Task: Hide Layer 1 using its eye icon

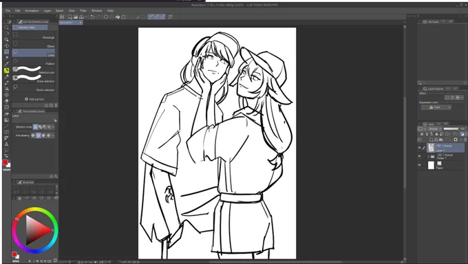Action: pyautogui.click(x=419, y=148)
